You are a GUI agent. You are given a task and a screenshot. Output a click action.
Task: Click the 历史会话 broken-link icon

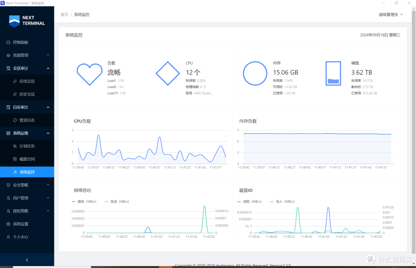(15, 94)
